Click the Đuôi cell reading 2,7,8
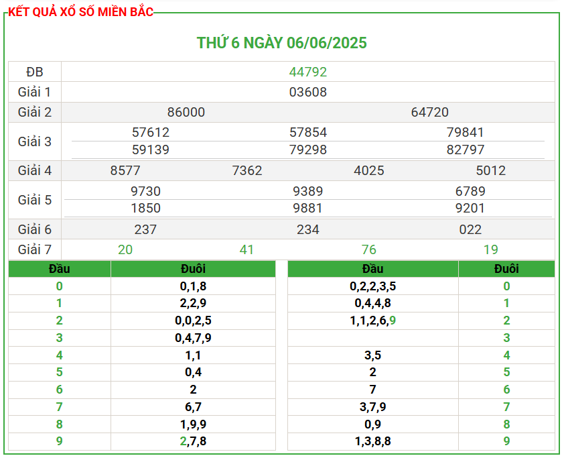562x458 pixels. coord(193,441)
